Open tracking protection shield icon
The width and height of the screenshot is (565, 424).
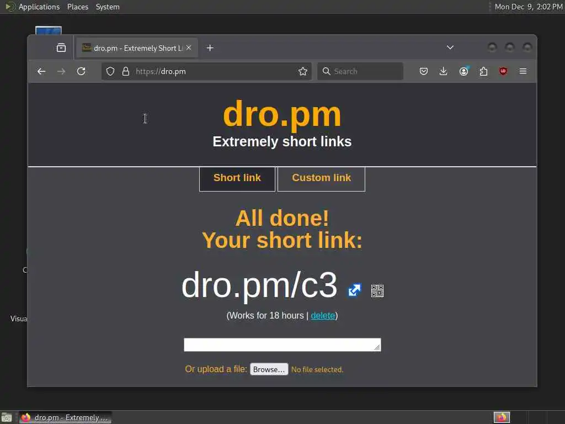point(110,71)
